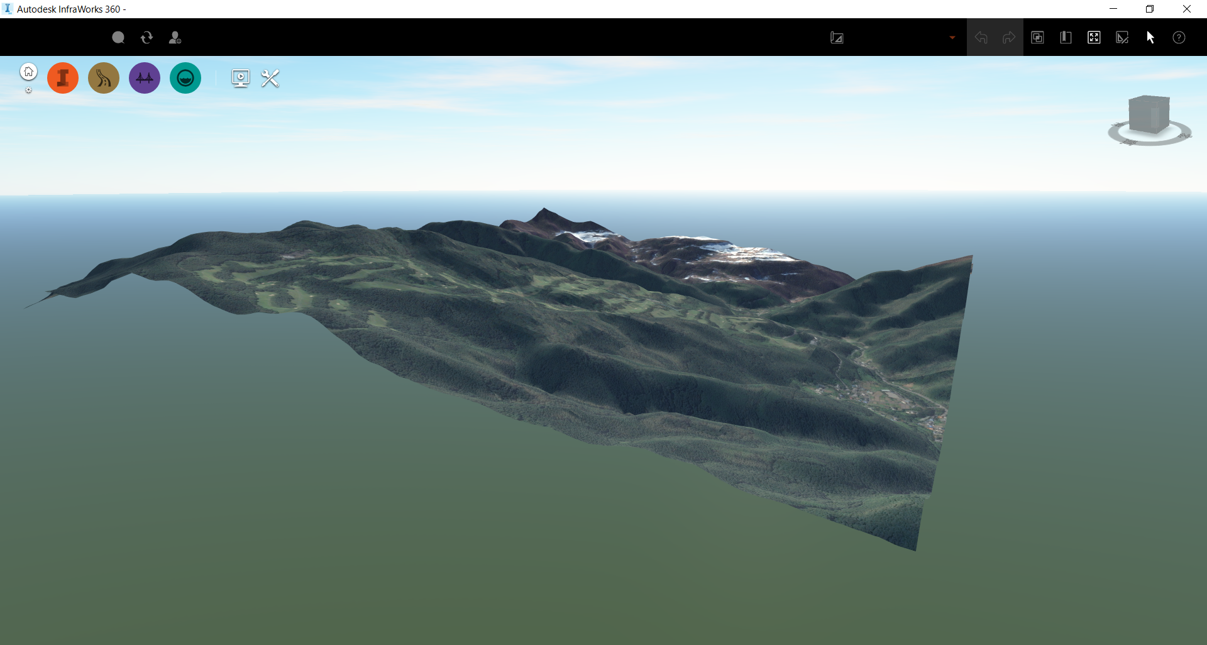
Task: Open Help with the question mark icon
Action: (1178, 37)
